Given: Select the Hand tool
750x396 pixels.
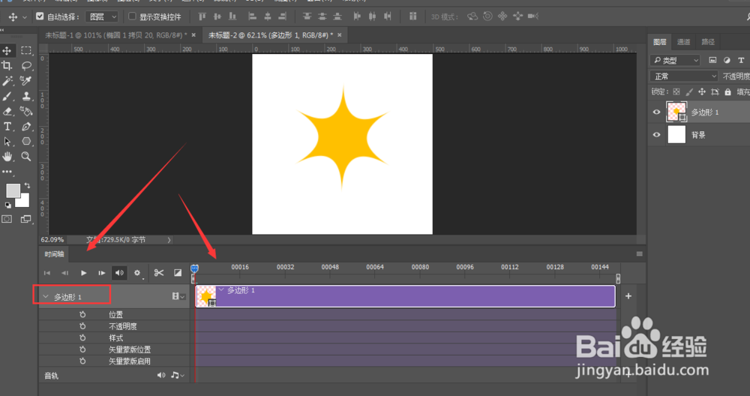Looking at the screenshot, I should 7,157.
